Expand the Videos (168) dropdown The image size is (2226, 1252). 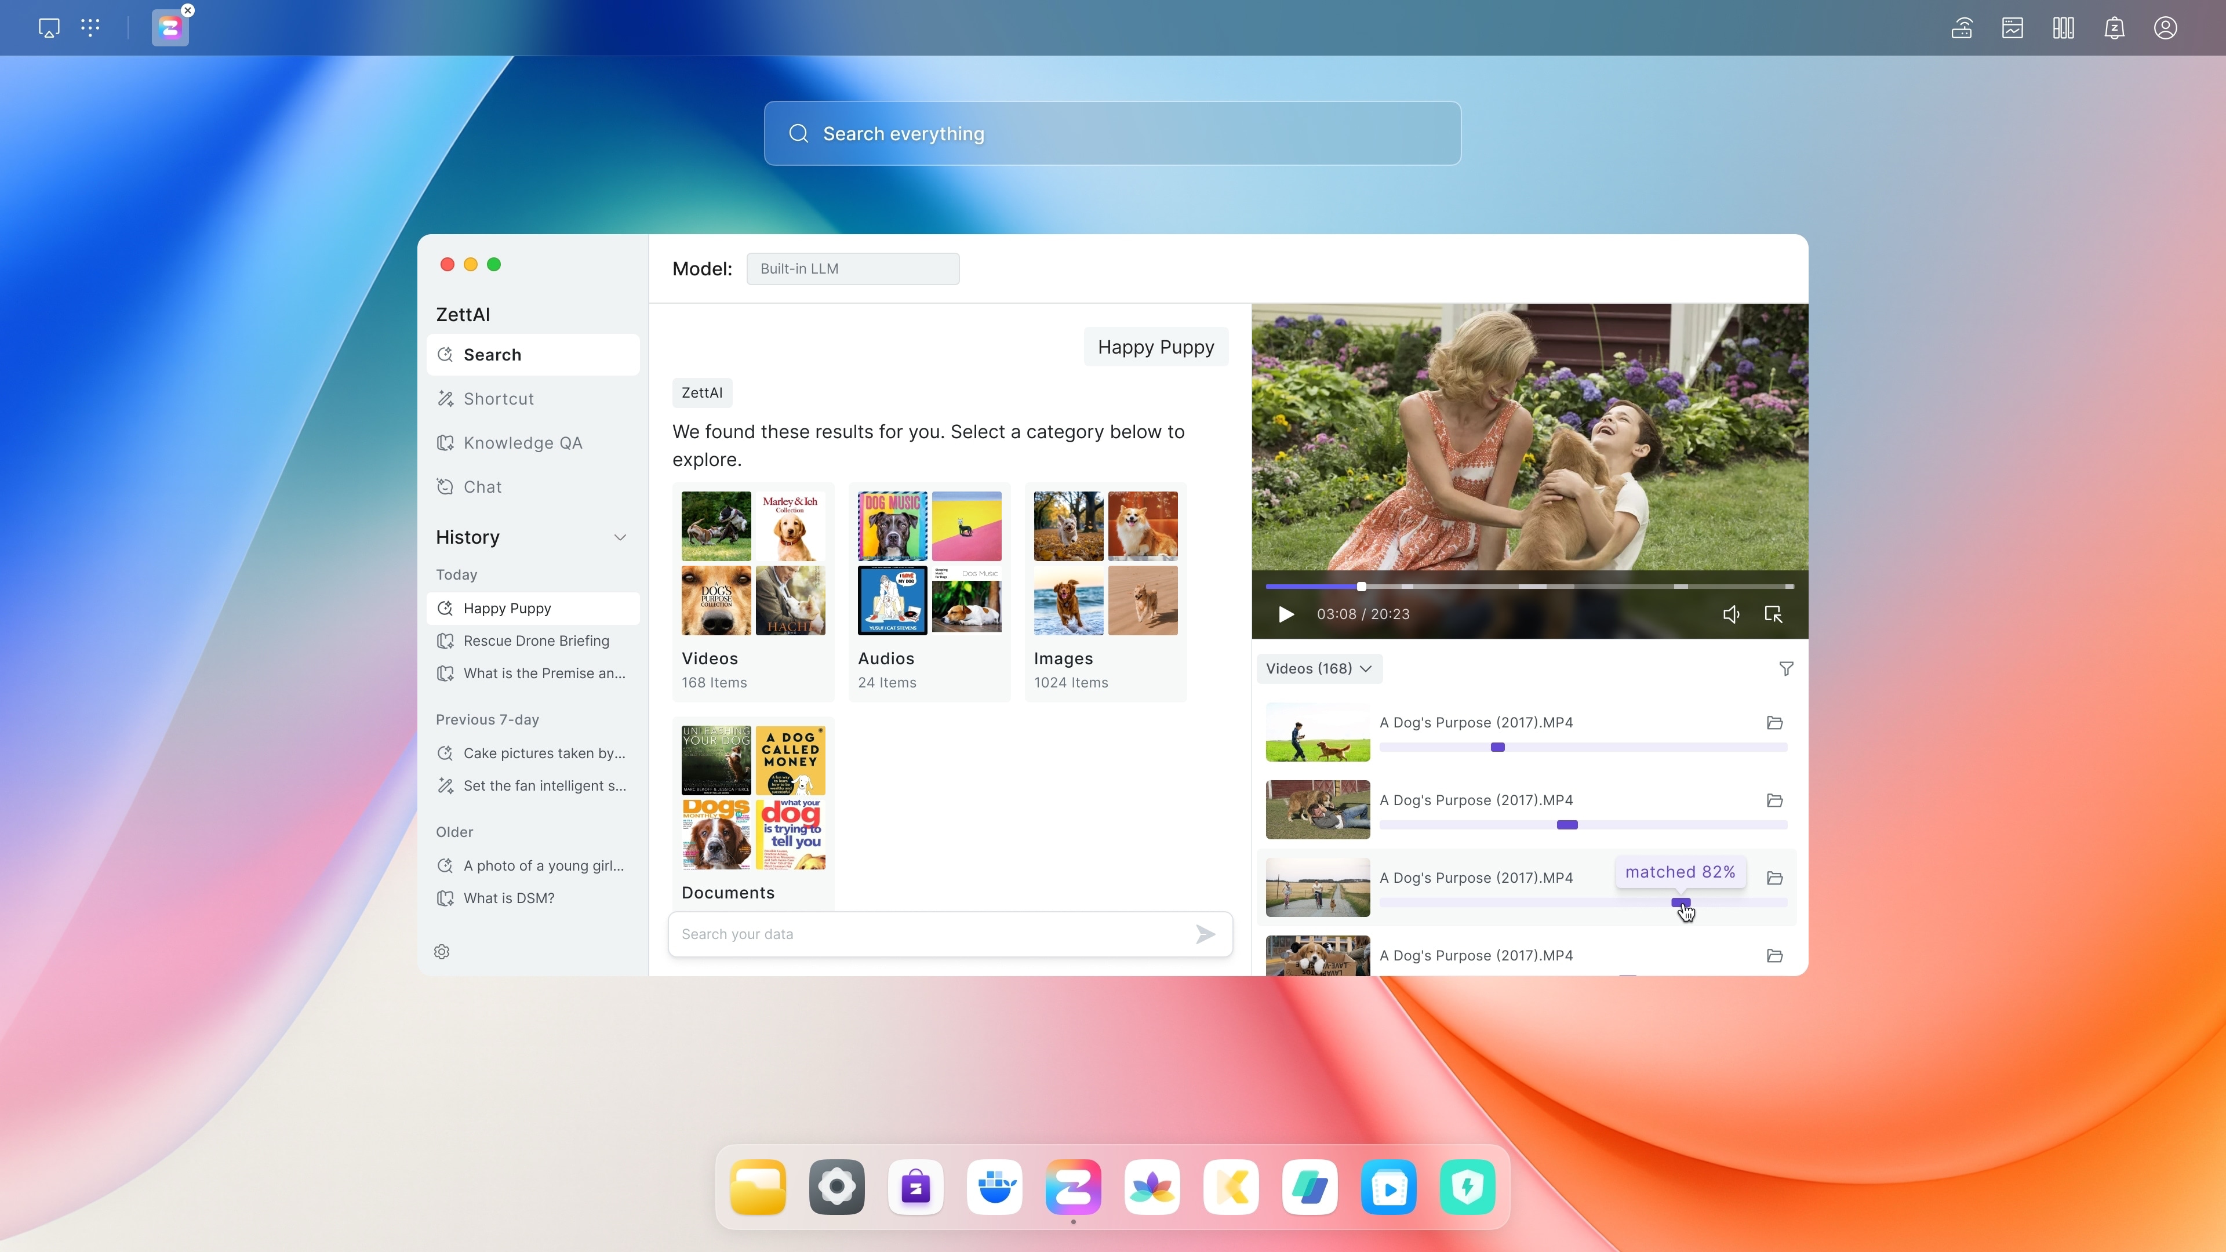tap(1319, 669)
